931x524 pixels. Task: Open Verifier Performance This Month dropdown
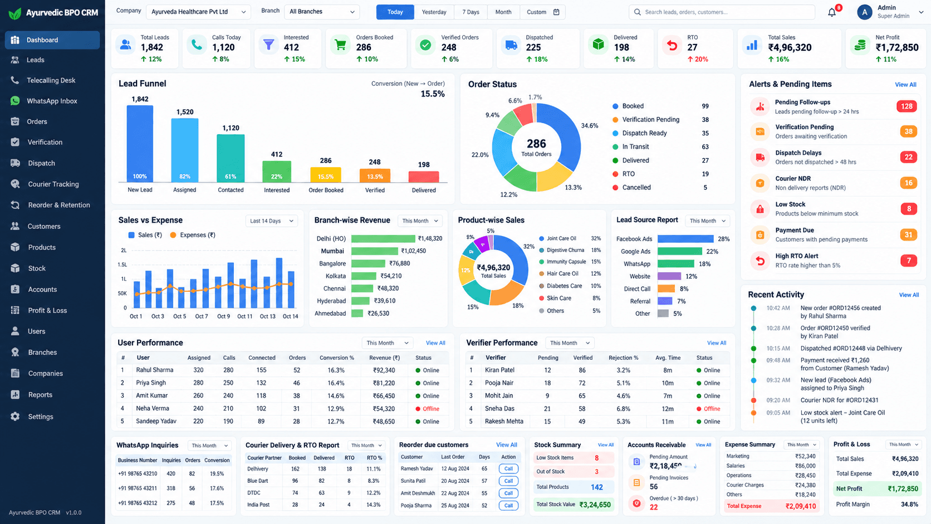(569, 343)
